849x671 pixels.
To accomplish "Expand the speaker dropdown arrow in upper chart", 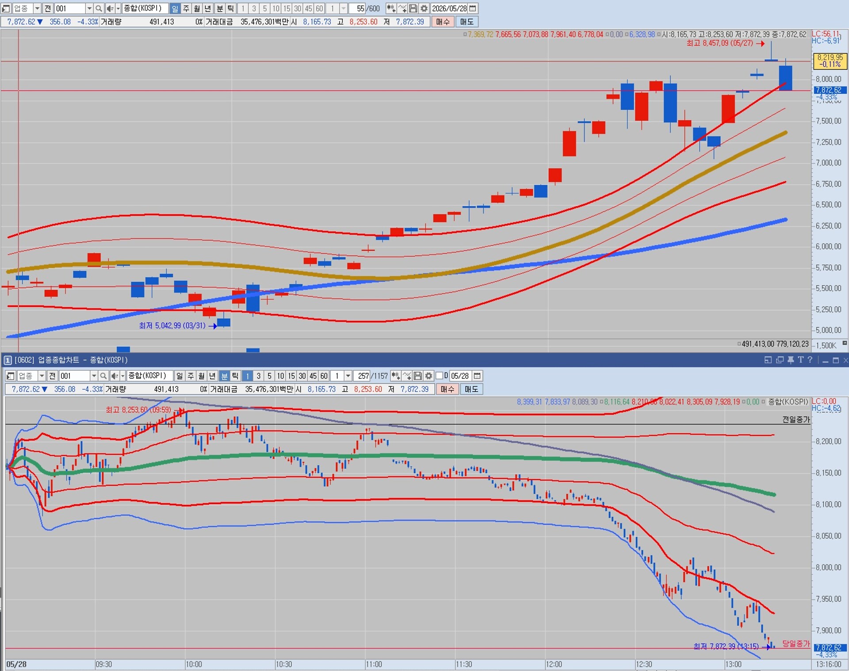I will coord(118,8).
